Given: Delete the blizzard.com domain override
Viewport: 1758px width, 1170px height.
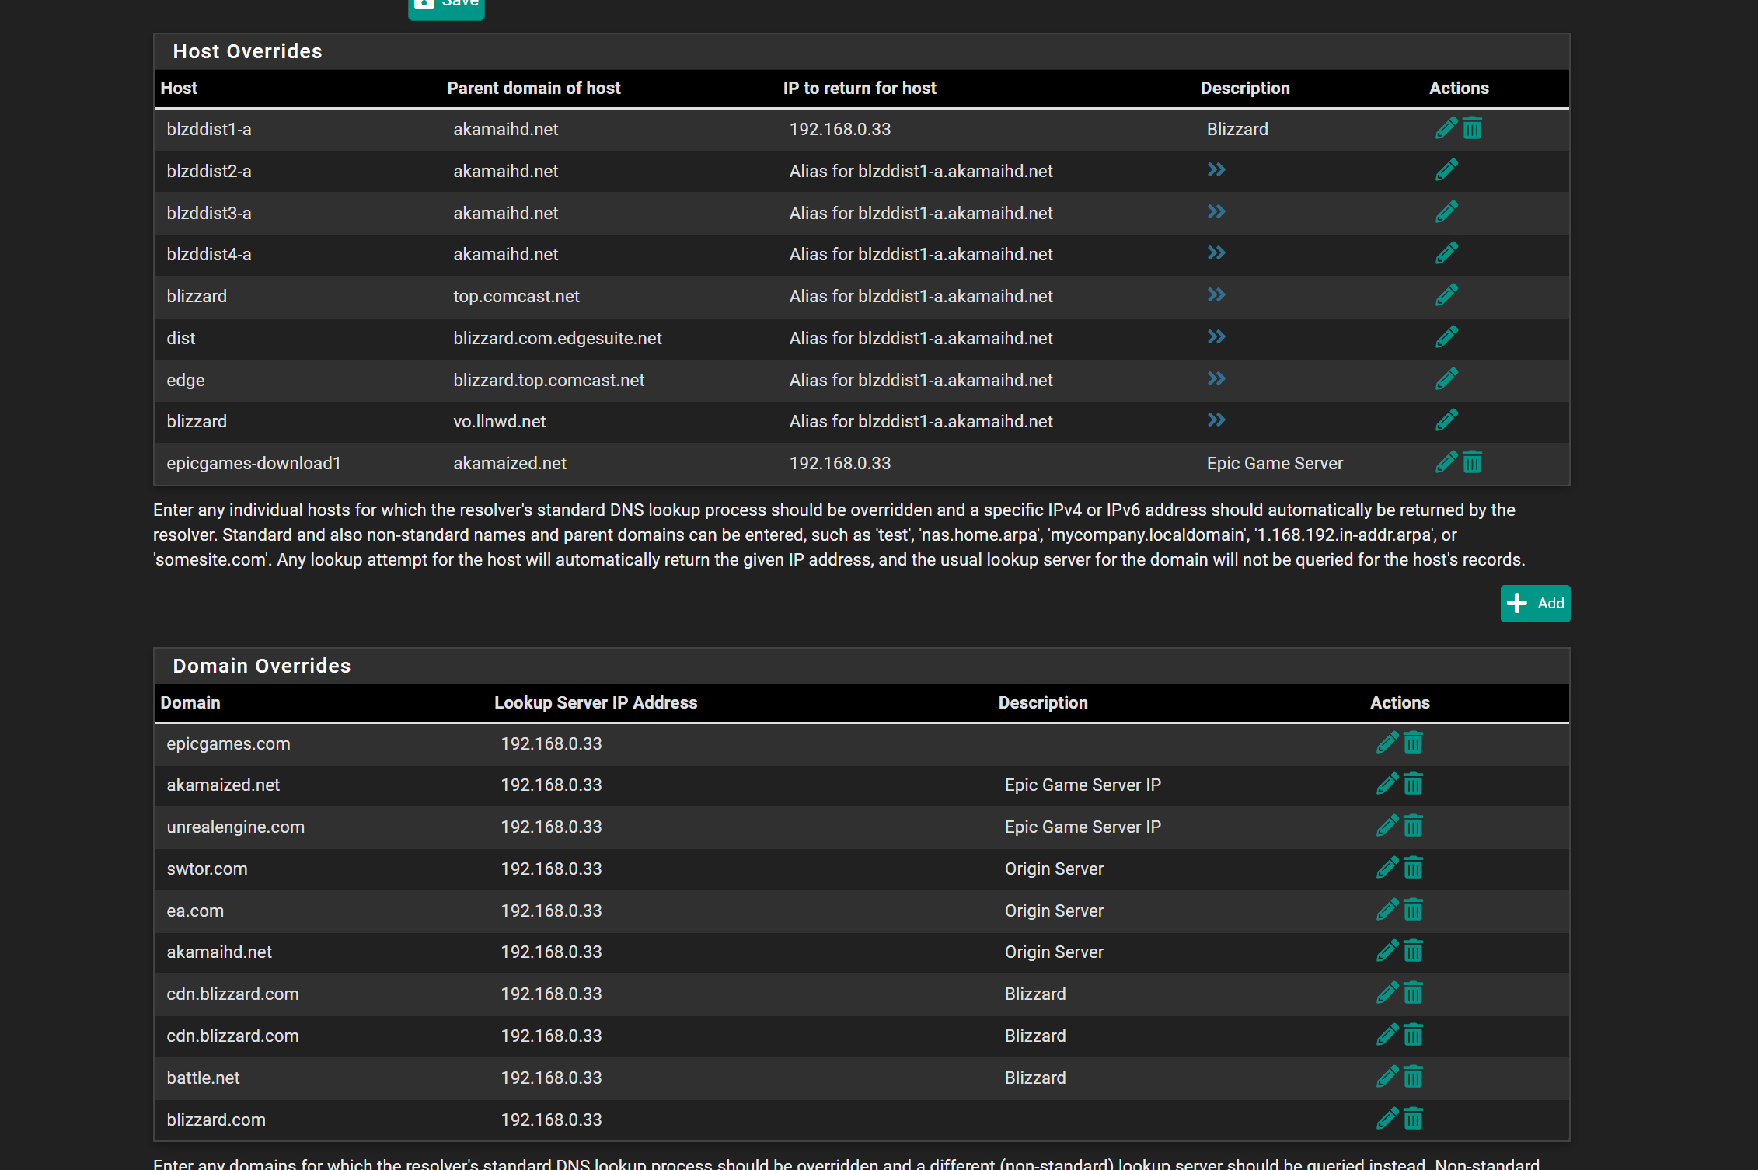Looking at the screenshot, I should tap(1413, 1119).
